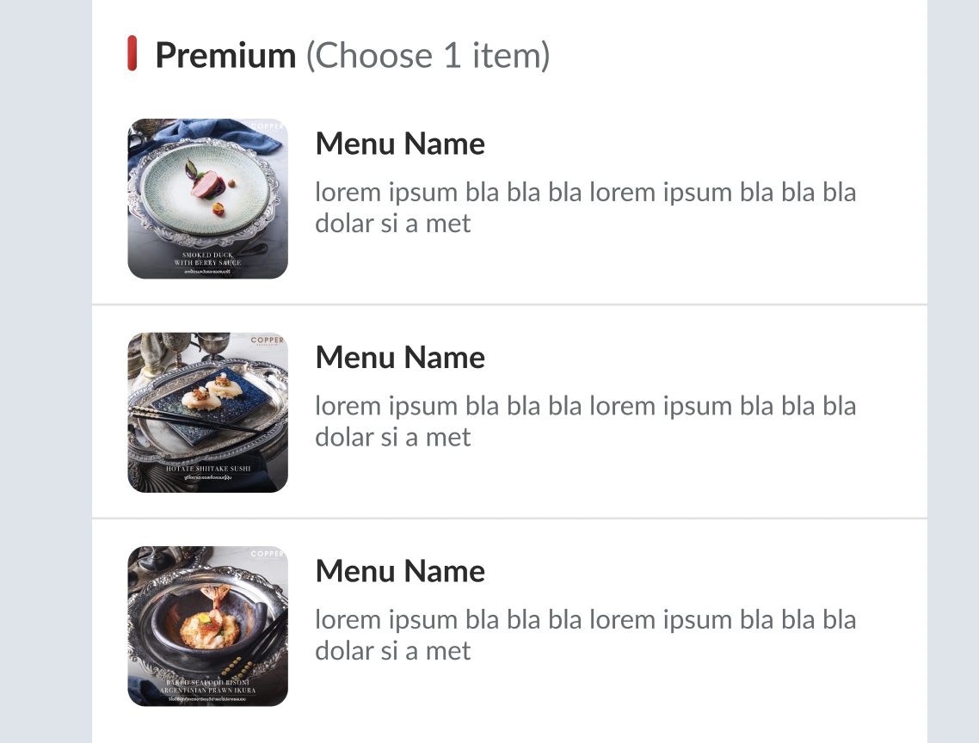This screenshot has width=979, height=743.
Task: Click the description under the first Menu Name
Action: click(x=585, y=207)
